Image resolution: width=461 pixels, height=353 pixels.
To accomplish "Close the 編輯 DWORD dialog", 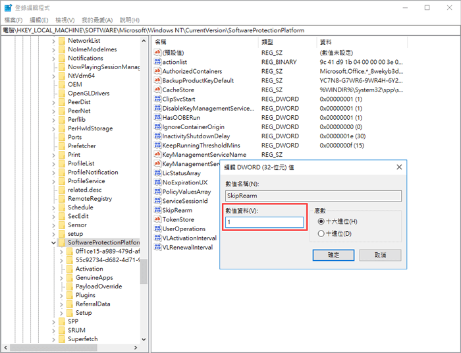I will [399, 167].
